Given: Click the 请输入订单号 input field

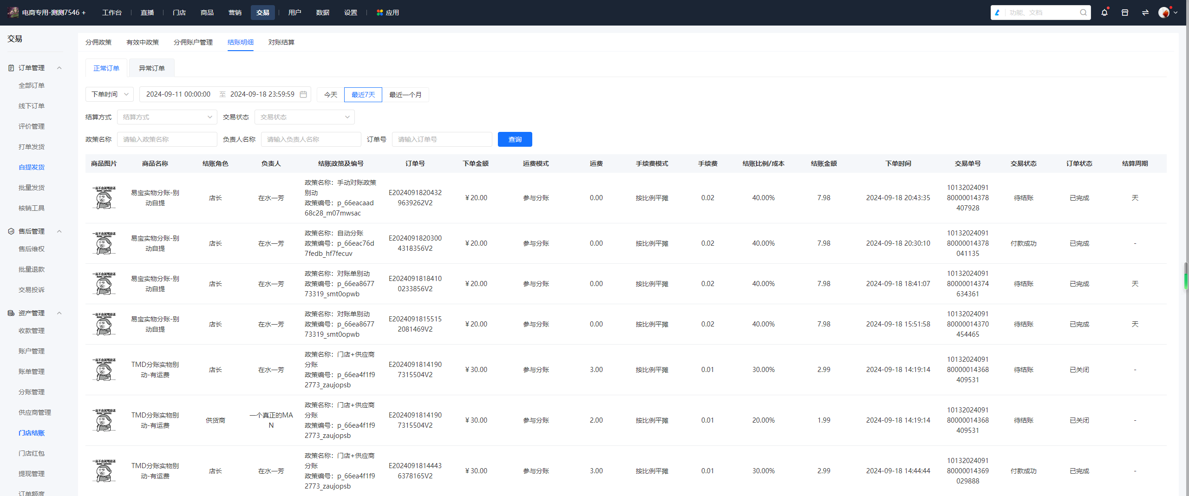Looking at the screenshot, I should [442, 139].
